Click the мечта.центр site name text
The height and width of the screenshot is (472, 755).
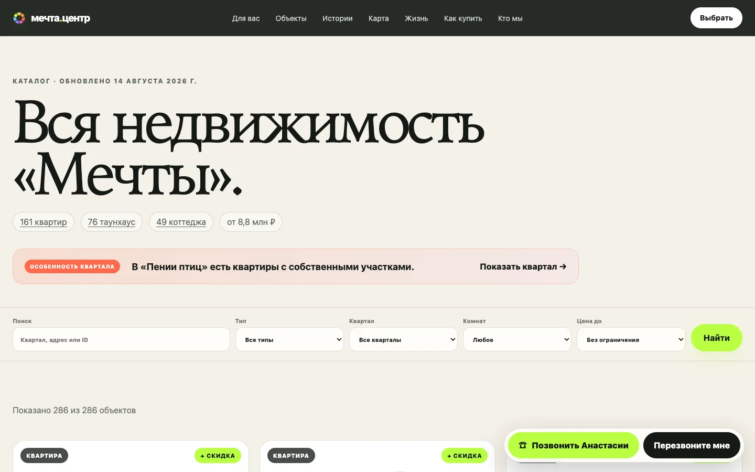(x=60, y=18)
